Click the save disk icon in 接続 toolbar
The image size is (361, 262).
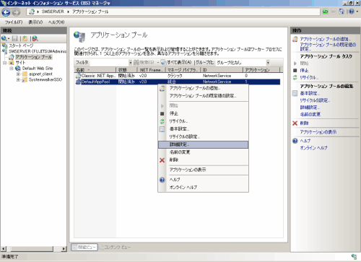[15, 38]
